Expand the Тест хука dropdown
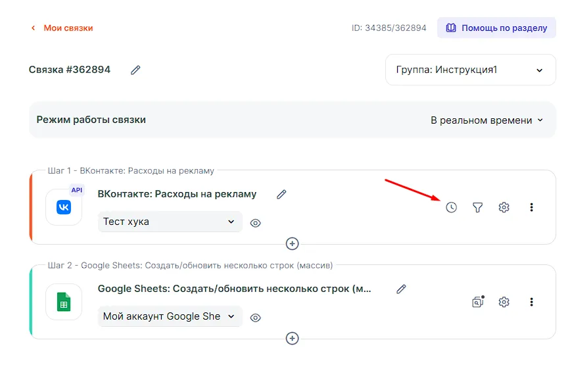 170,222
